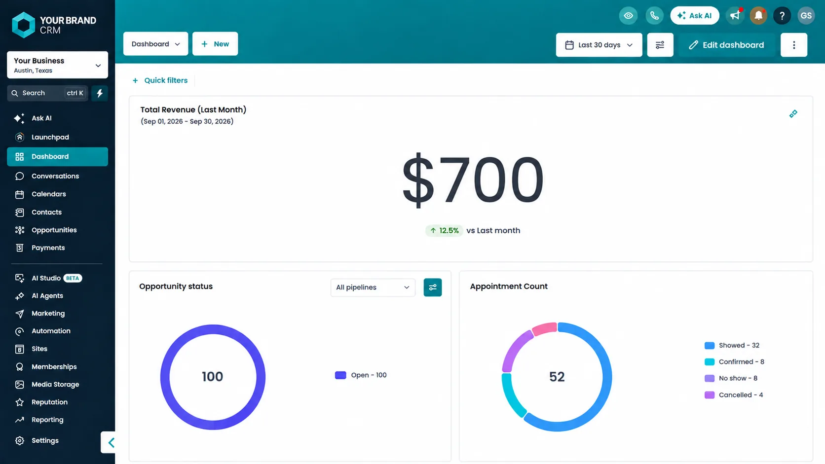Click the Cancelled - 4 legend swatch
The height and width of the screenshot is (464, 825).
pyautogui.click(x=710, y=395)
